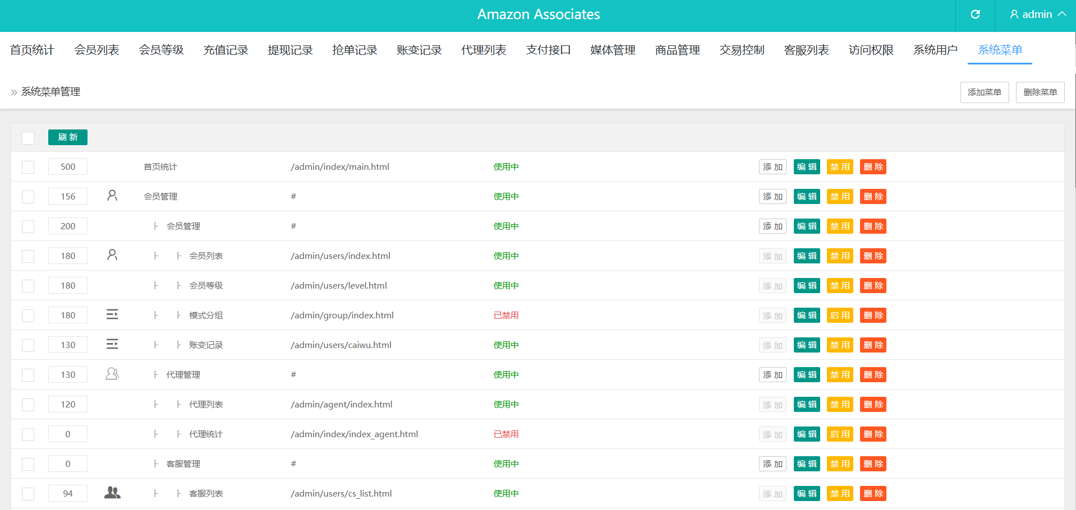Click 启用 in the 模式分组 row
The width and height of the screenshot is (1076, 510).
[840, 316]
